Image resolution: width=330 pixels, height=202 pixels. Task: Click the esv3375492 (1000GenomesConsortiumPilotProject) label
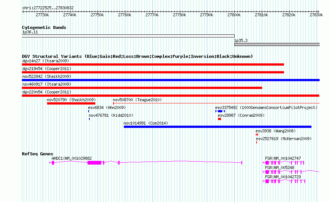pos(266,107)
